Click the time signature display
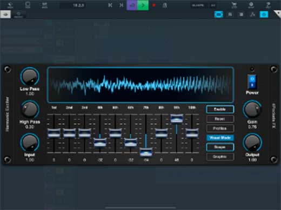Viewport: 281px width, 210px height. click(213, 5)
